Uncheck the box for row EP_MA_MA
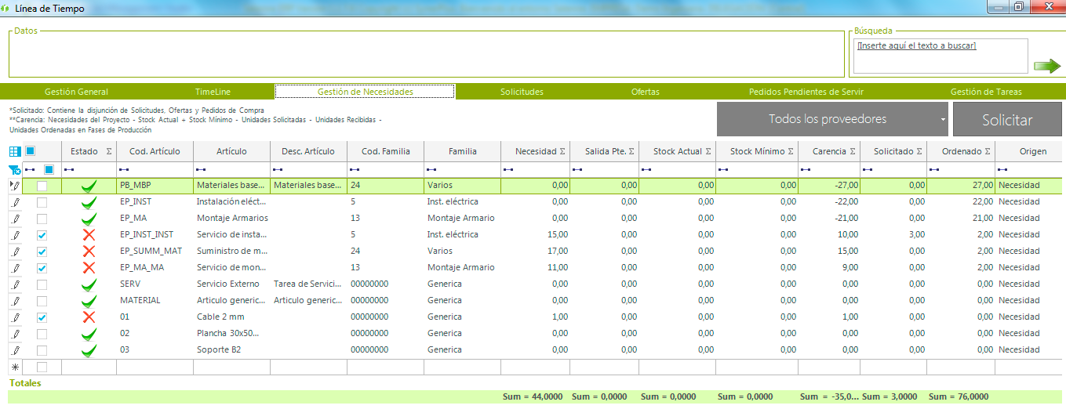 pyautogui.click(x=42, y=268)
